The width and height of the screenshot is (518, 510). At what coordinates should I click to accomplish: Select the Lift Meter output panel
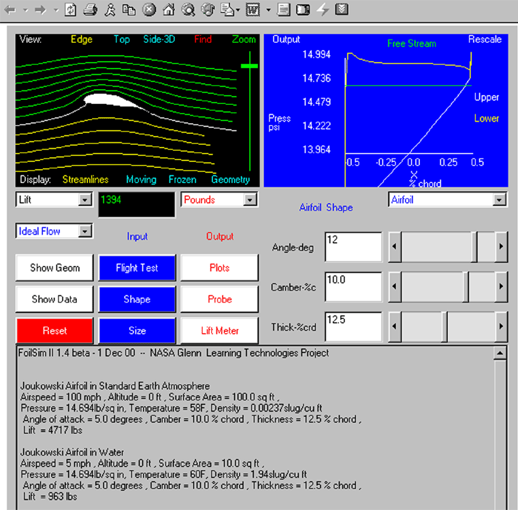(x=219, y=330)
